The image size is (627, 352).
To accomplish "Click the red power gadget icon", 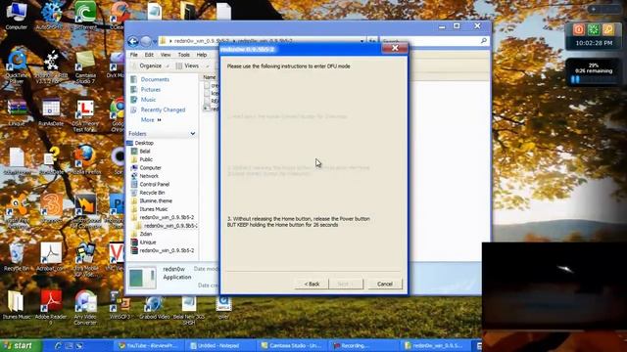I will (579, 29).
